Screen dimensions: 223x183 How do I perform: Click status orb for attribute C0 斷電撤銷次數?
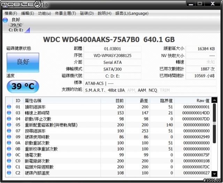coord(9,161)
